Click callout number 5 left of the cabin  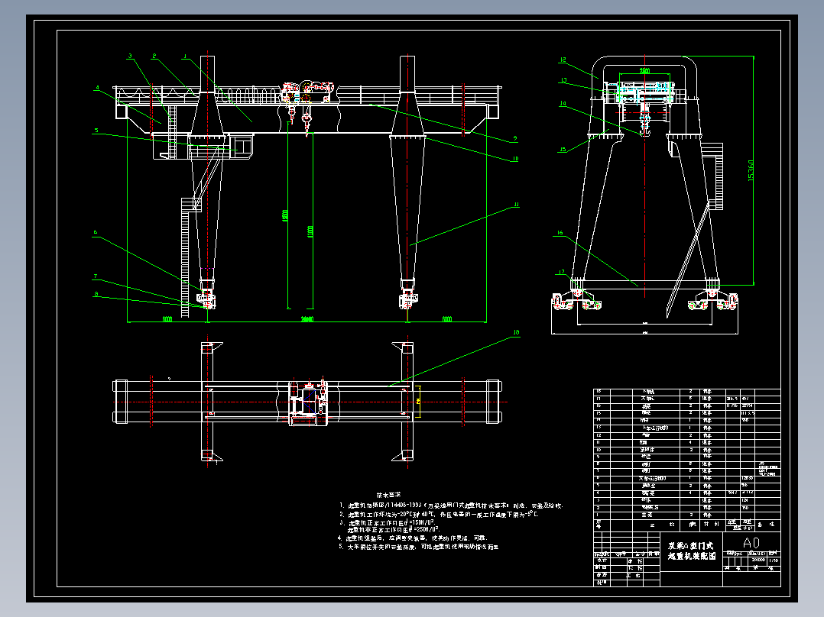pyautogui.click(x=96, y=131)
